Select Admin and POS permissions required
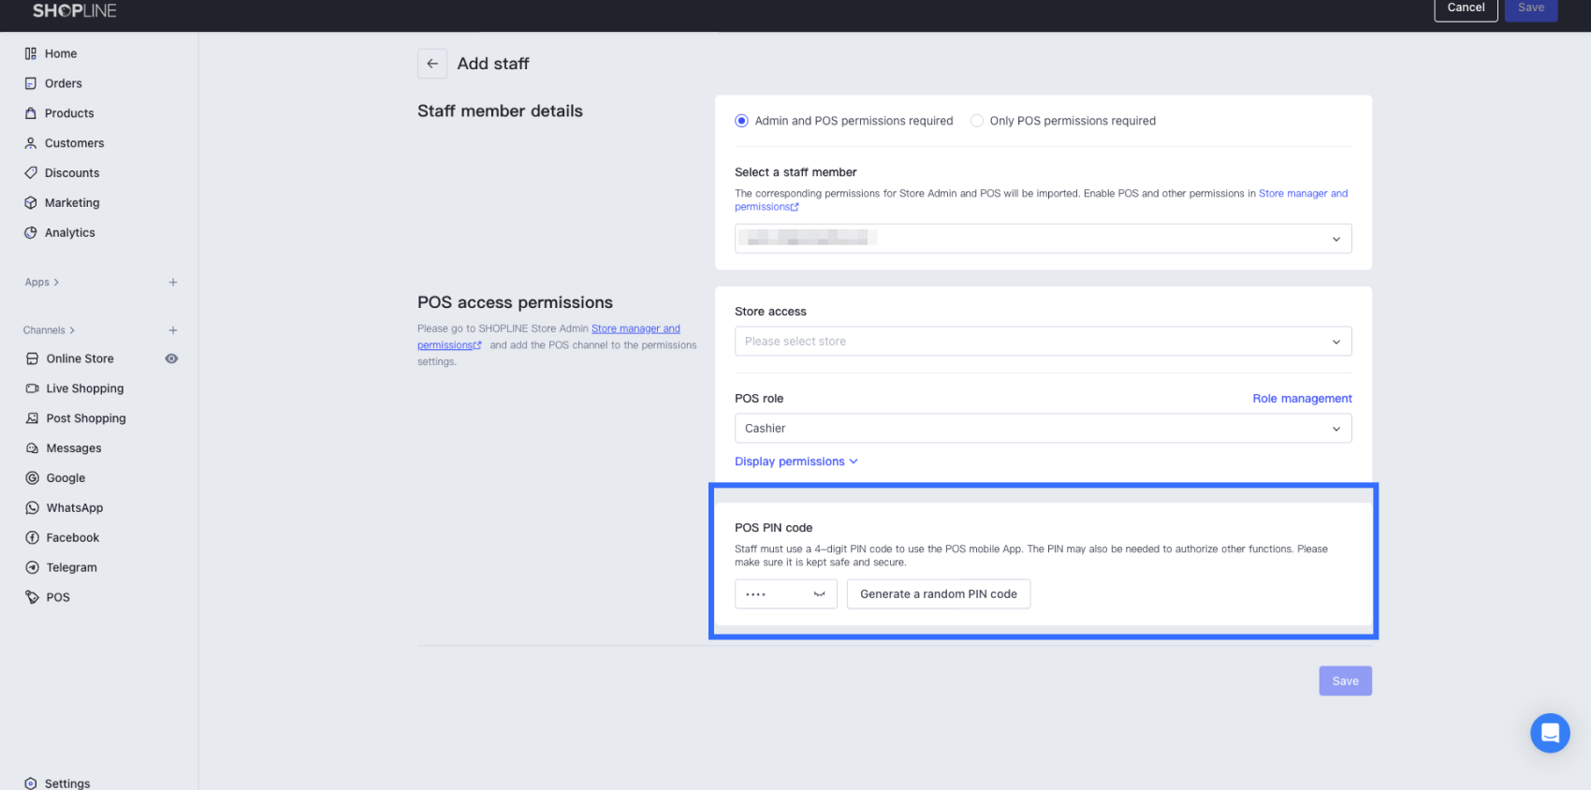This screenshot has height=790, width=1591. click(742, 121)
